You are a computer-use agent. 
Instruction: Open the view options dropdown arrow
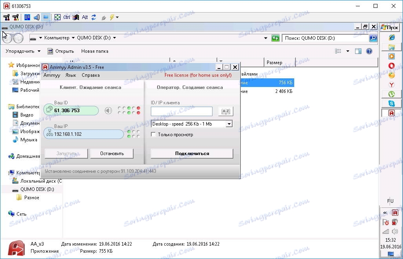pos(348,51)
